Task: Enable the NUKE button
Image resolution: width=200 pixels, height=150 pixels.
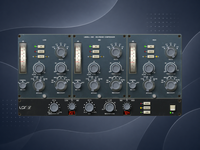Action: (147, 103)
